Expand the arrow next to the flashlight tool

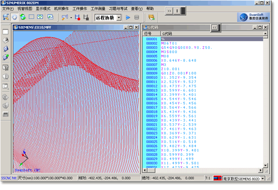pyautogui.click(x=71, y=18)
